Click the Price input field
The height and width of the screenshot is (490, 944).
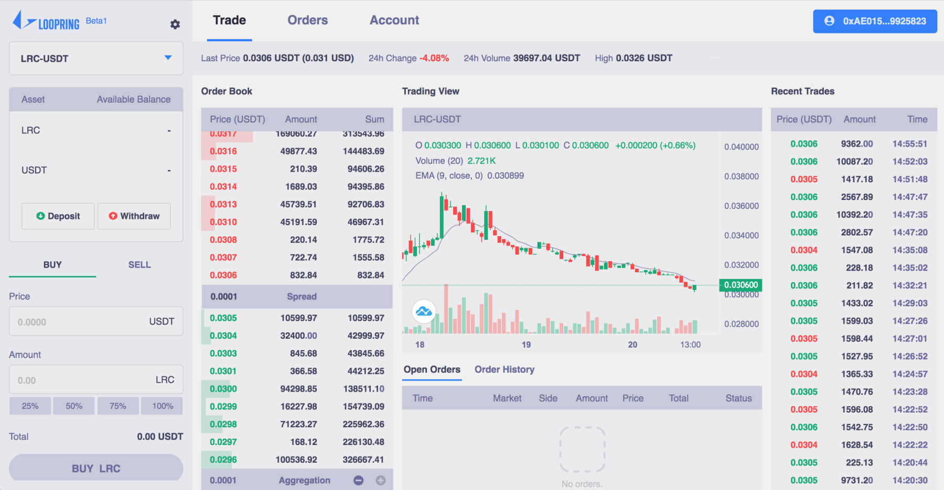coord(95,321)
